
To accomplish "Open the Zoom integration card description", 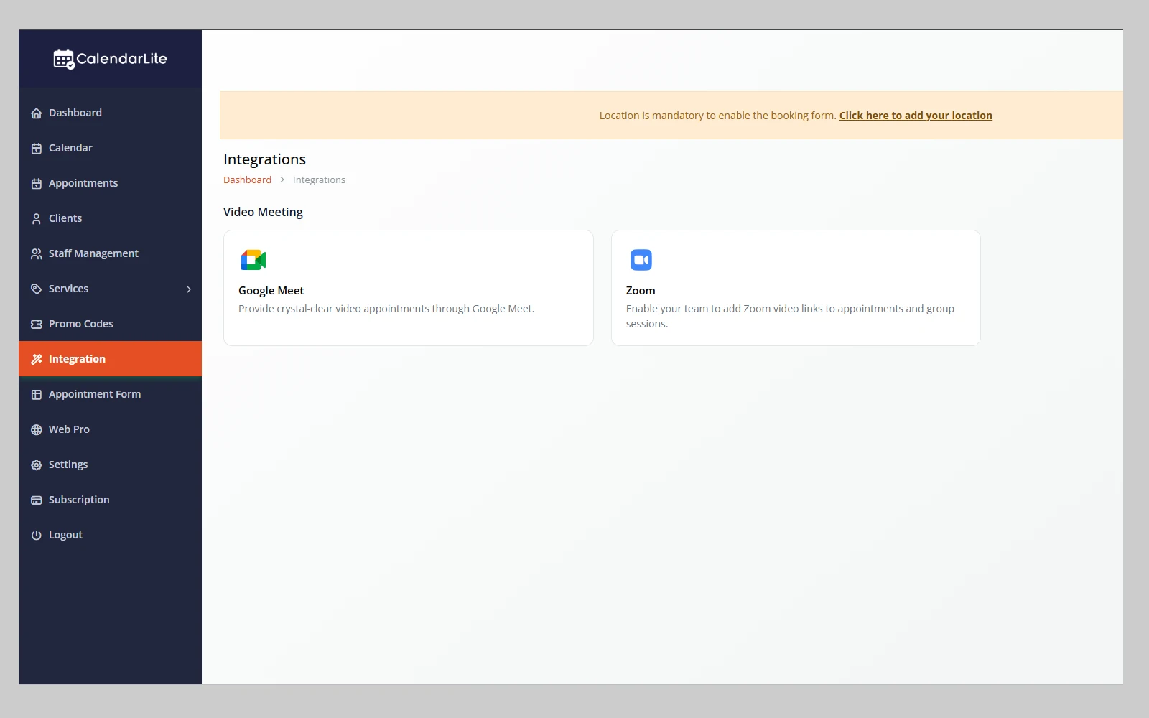I will click(790, 316).
